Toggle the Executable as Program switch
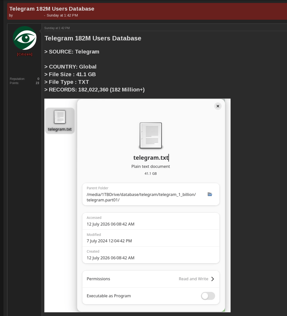Image resolution: width=287 pixels, height=316 pixels. (208, 296)
